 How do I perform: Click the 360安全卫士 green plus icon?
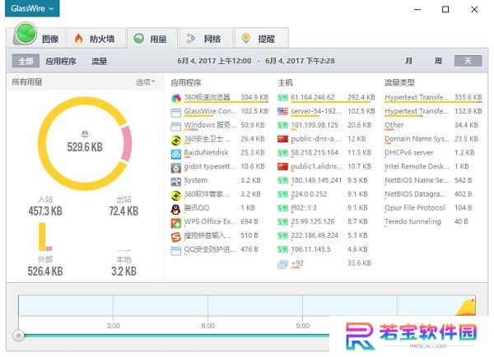[176, 140]
